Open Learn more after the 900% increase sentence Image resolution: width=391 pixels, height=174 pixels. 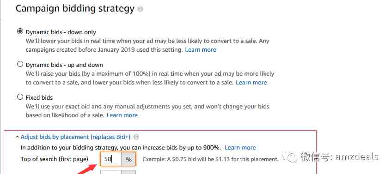(240, 148)
